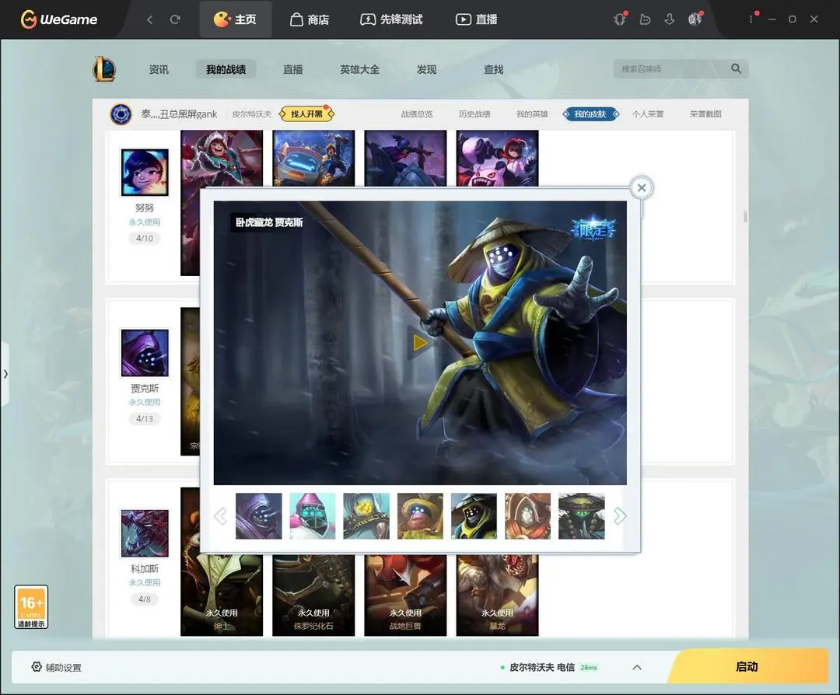Screen dimensions: 840x695
Task: Click the 4/8 skin count under 科加斯
Action: [x=145, y=599]
